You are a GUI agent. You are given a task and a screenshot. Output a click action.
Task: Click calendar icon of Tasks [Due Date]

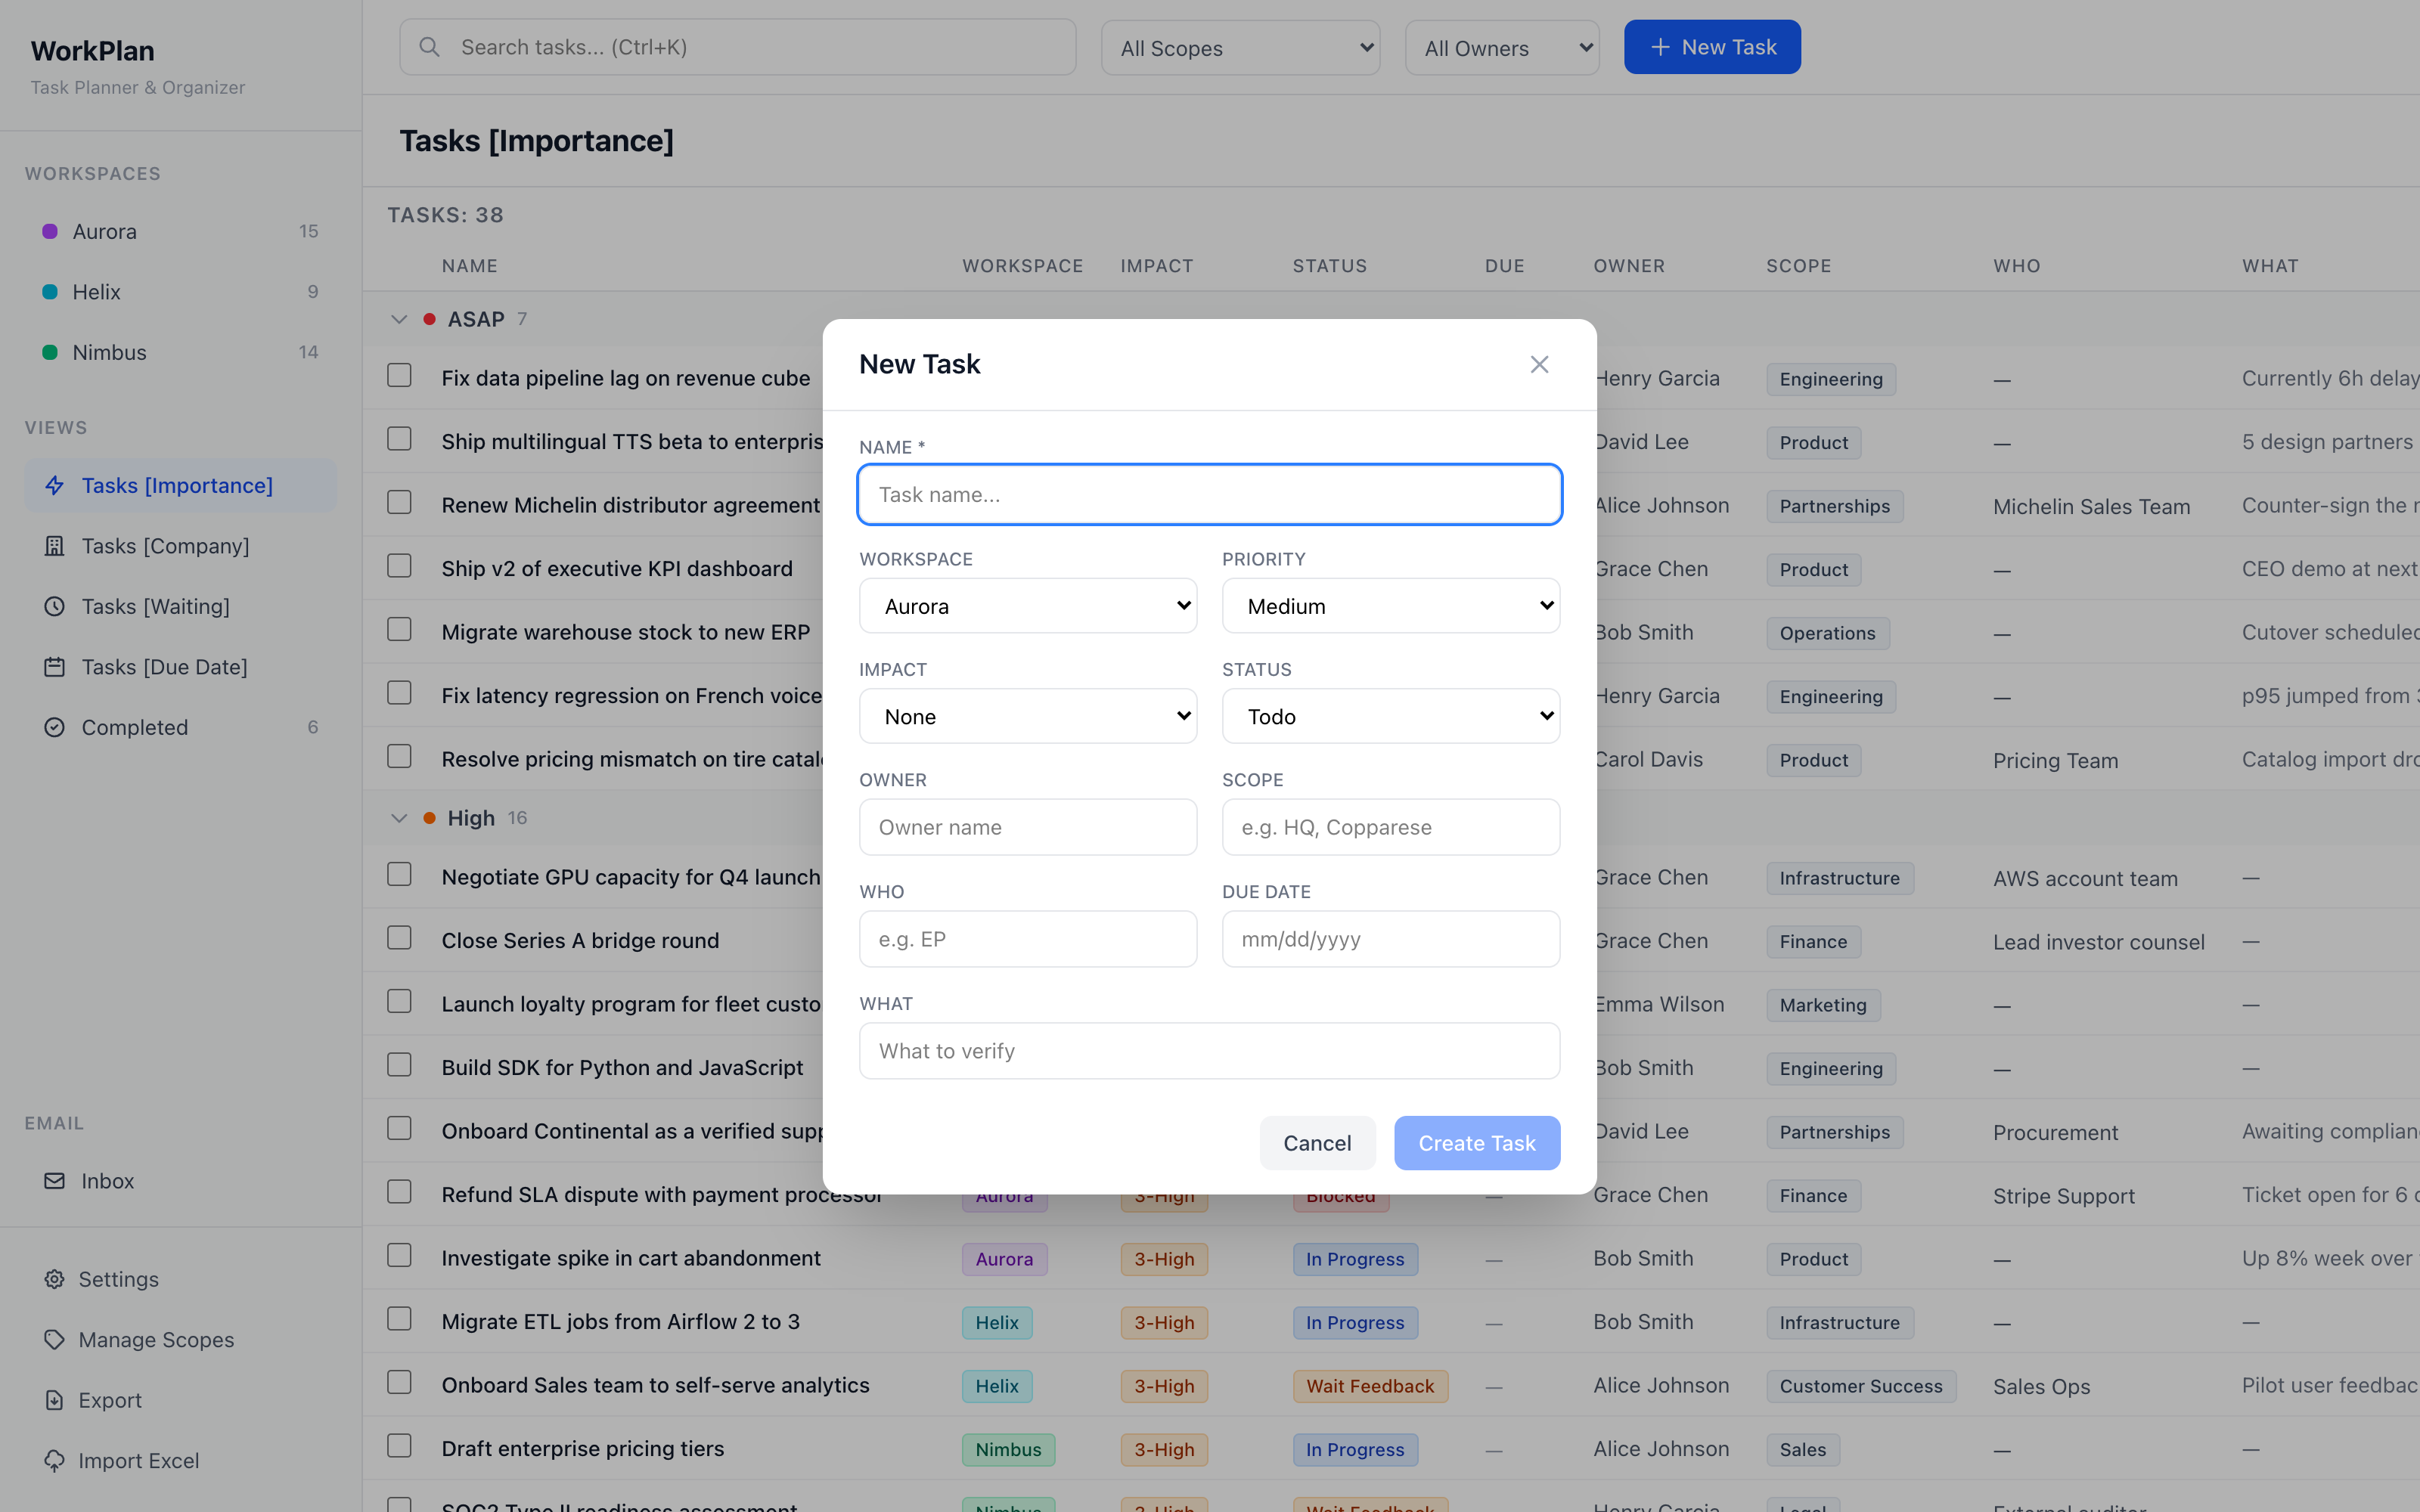(55, 667)
